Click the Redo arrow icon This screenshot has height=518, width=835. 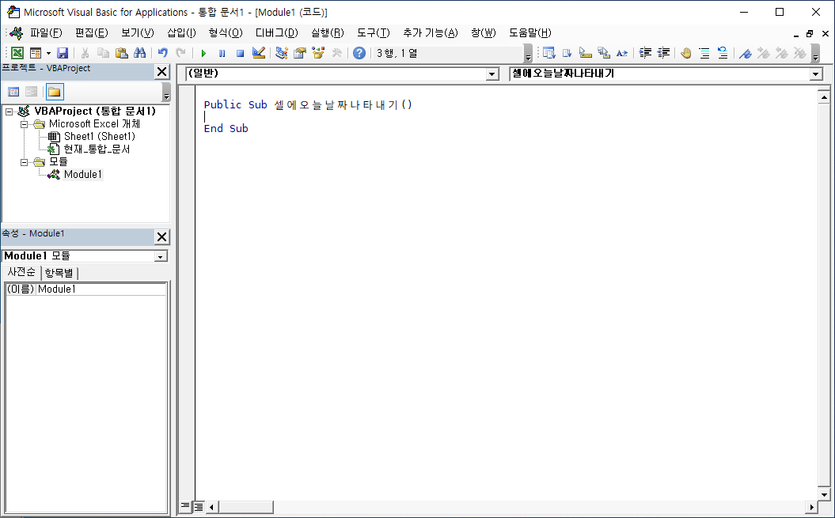coord(181,53)
